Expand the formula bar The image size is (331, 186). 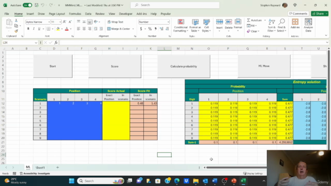[327, 42]
